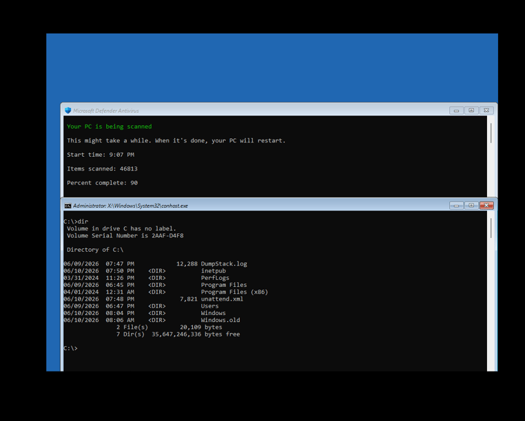The width and height of the screenshot is (525, 421).
Task: Click the unattend.xml file entry
Action: click(x=154, y=299)
